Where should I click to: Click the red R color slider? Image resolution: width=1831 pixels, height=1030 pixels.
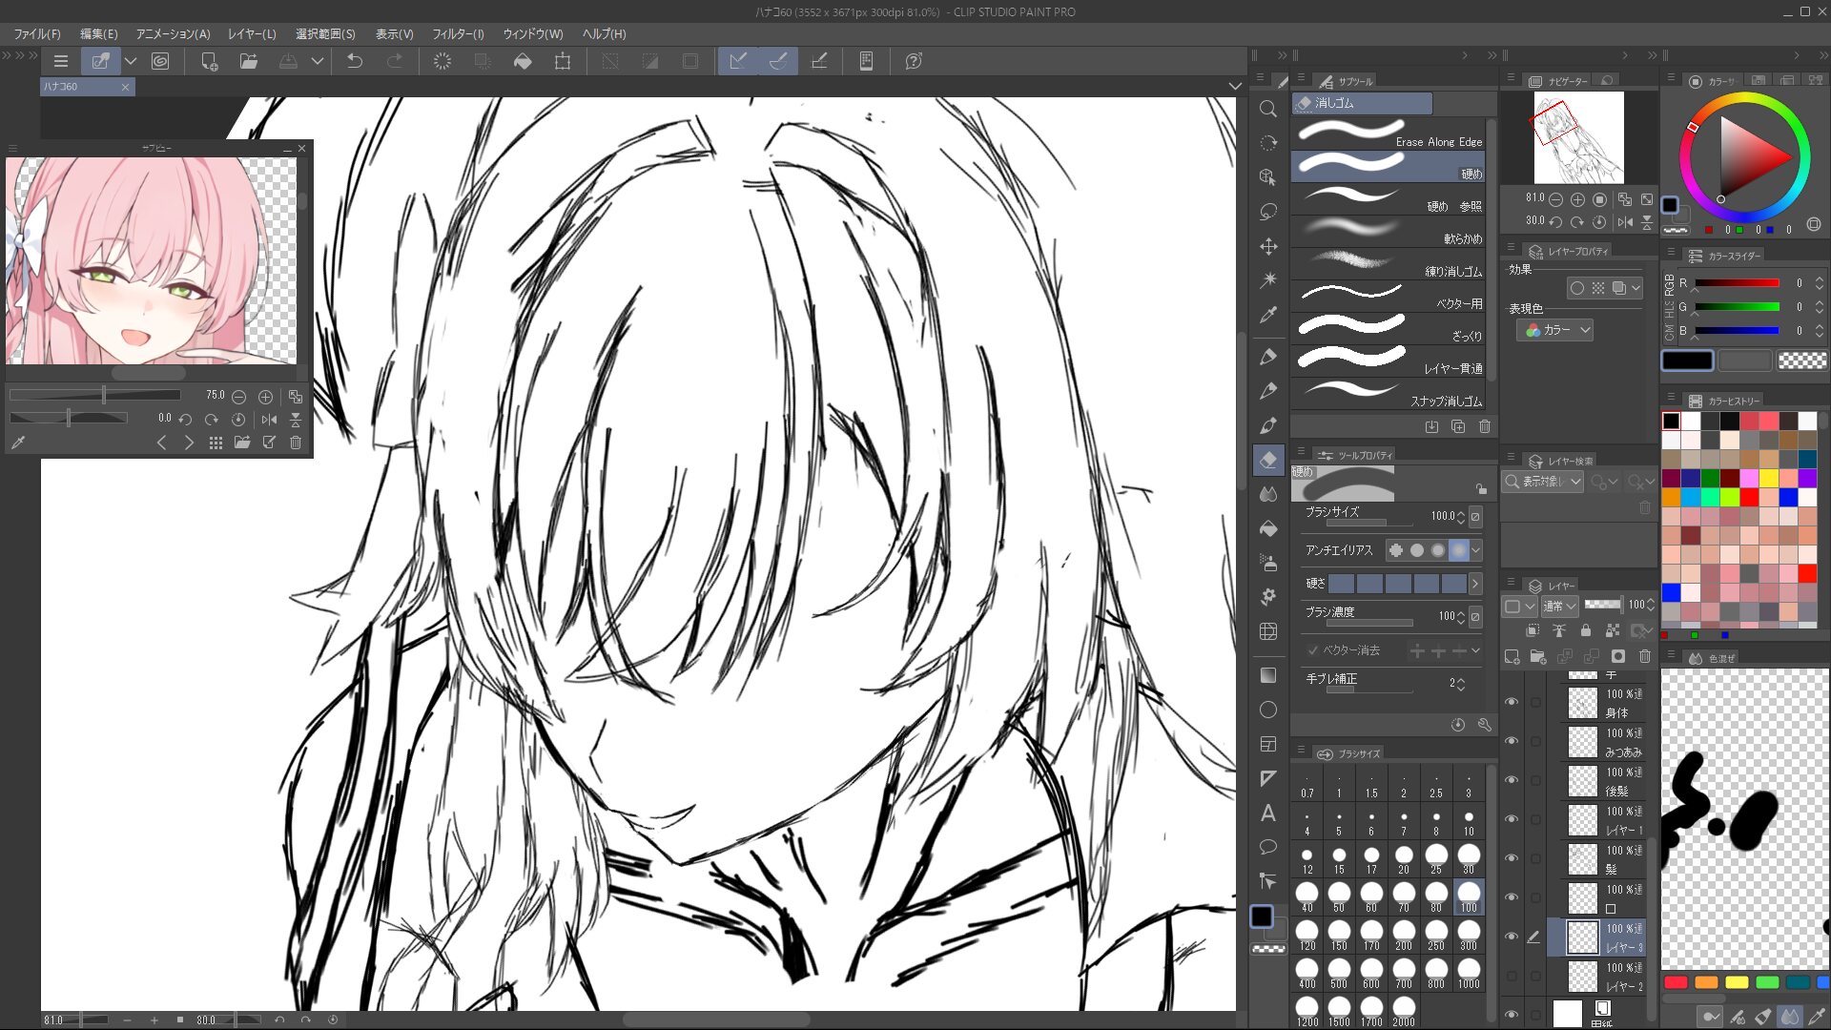pos(1736,283)
